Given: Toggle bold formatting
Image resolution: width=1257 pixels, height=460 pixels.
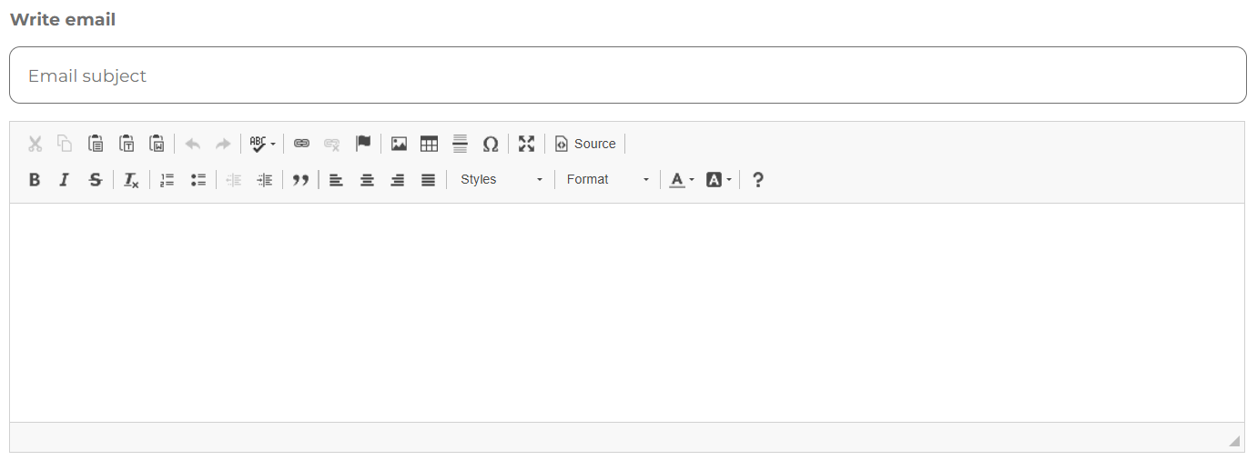Looking at the screenshot, I should pyautogui.click(x=35, y=180).
